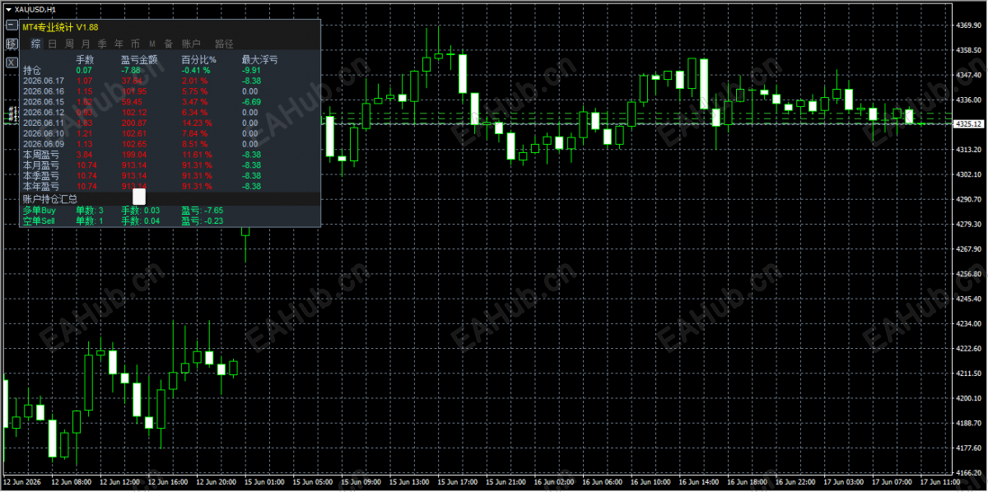The height and width of the screenshot is (492, 988).
Task: Switch to the 月 monthly tab
Action: [x=86, y=44]
